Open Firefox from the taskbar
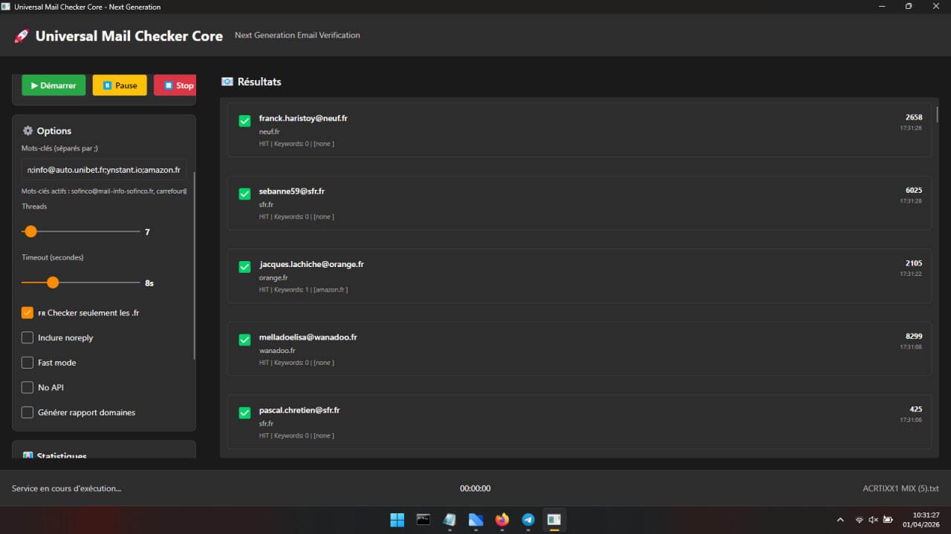The image size is (951, 534). pyautogui.click(x=502, y=520)
